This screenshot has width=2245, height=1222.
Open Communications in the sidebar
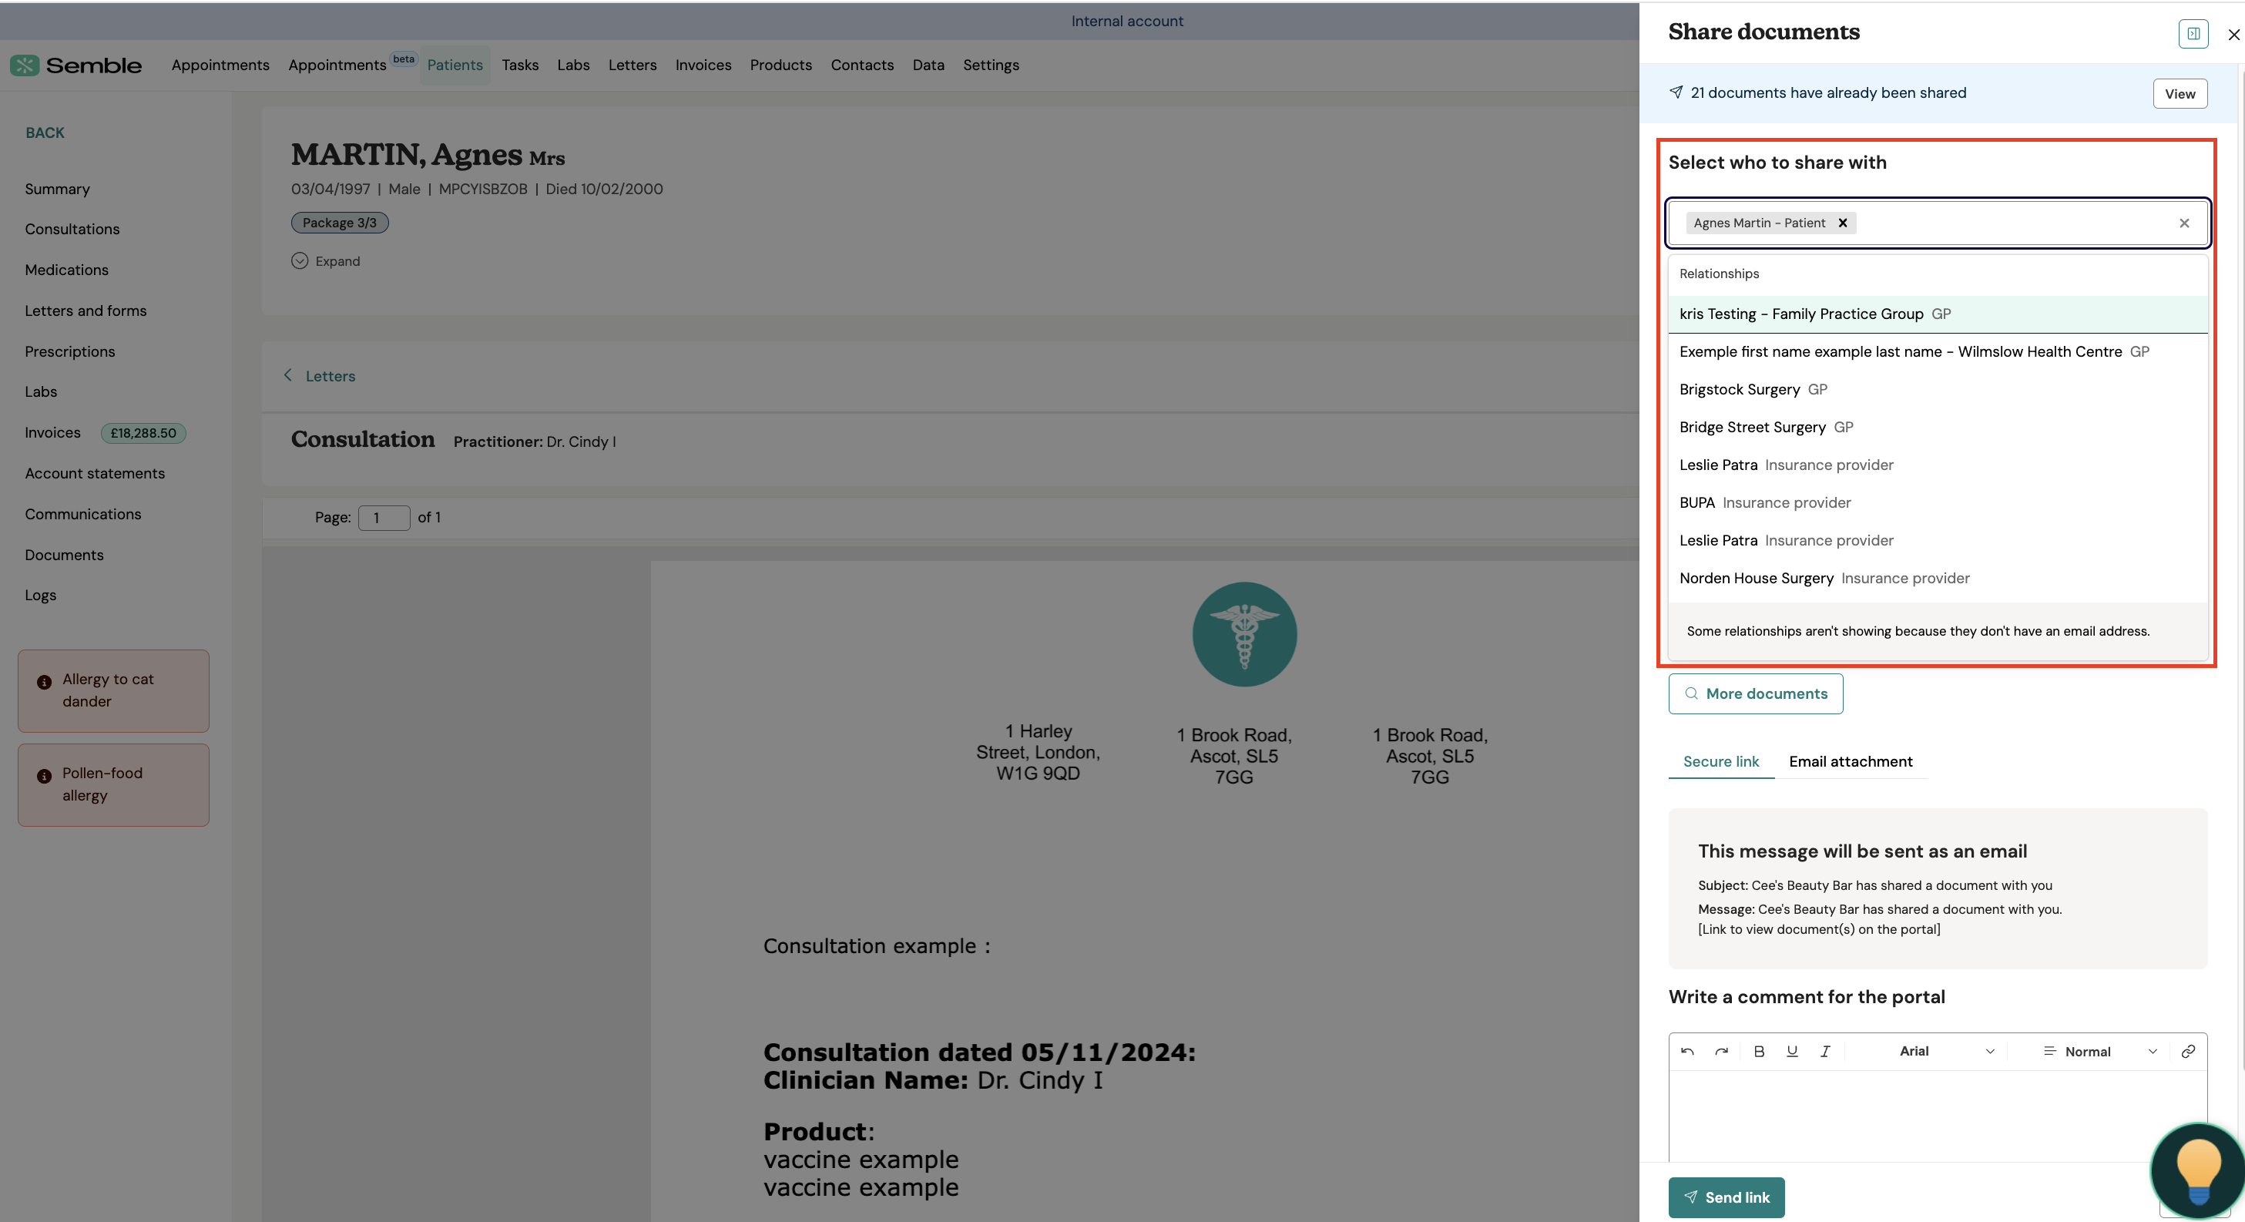[82, 514]
